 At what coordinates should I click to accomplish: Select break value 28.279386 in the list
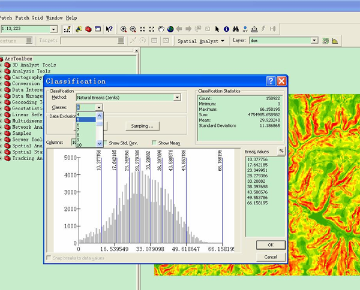coord(257,176)
